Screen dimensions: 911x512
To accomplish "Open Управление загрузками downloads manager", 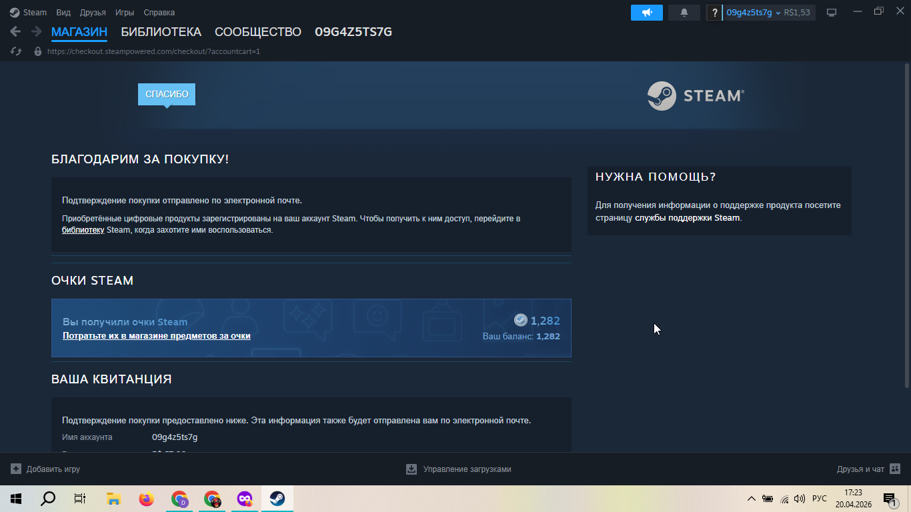I will tap(459, 469).
